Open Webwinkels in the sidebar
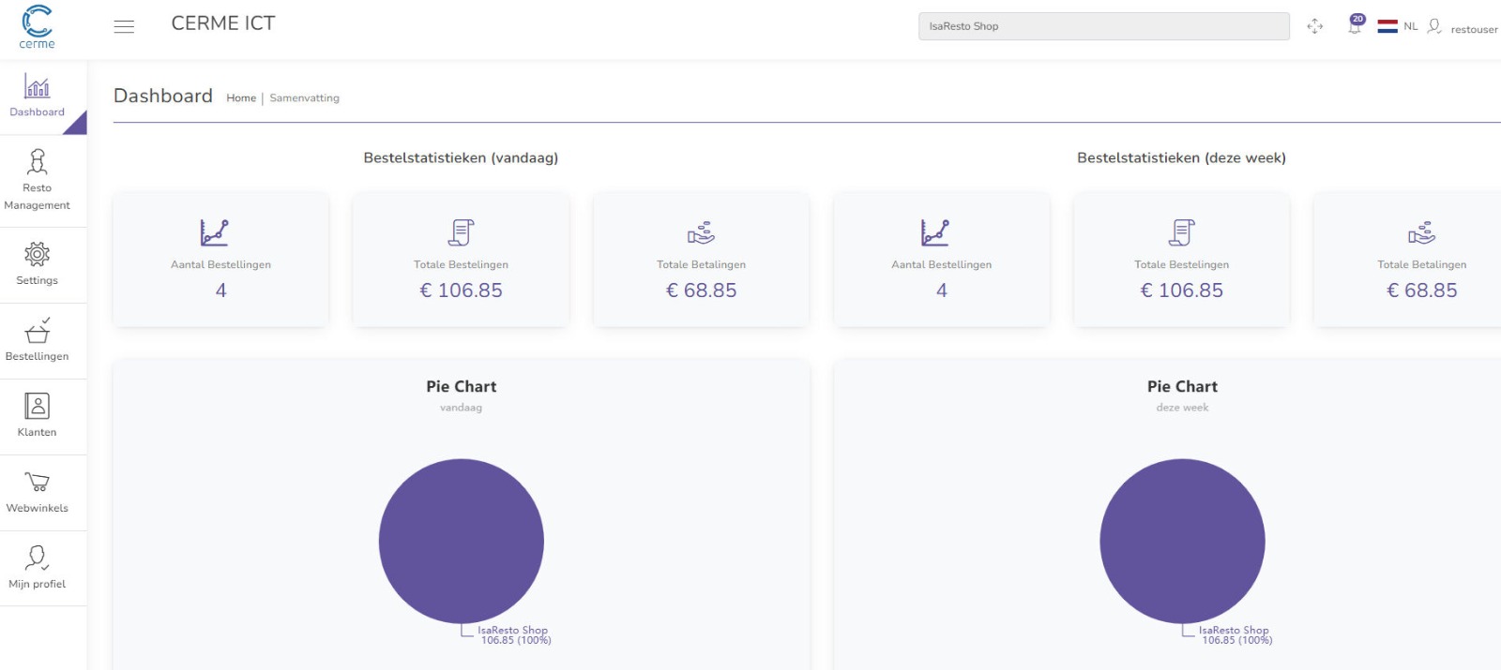The width and height of the screenshot is (1501, 670). (x=38, y=493)
